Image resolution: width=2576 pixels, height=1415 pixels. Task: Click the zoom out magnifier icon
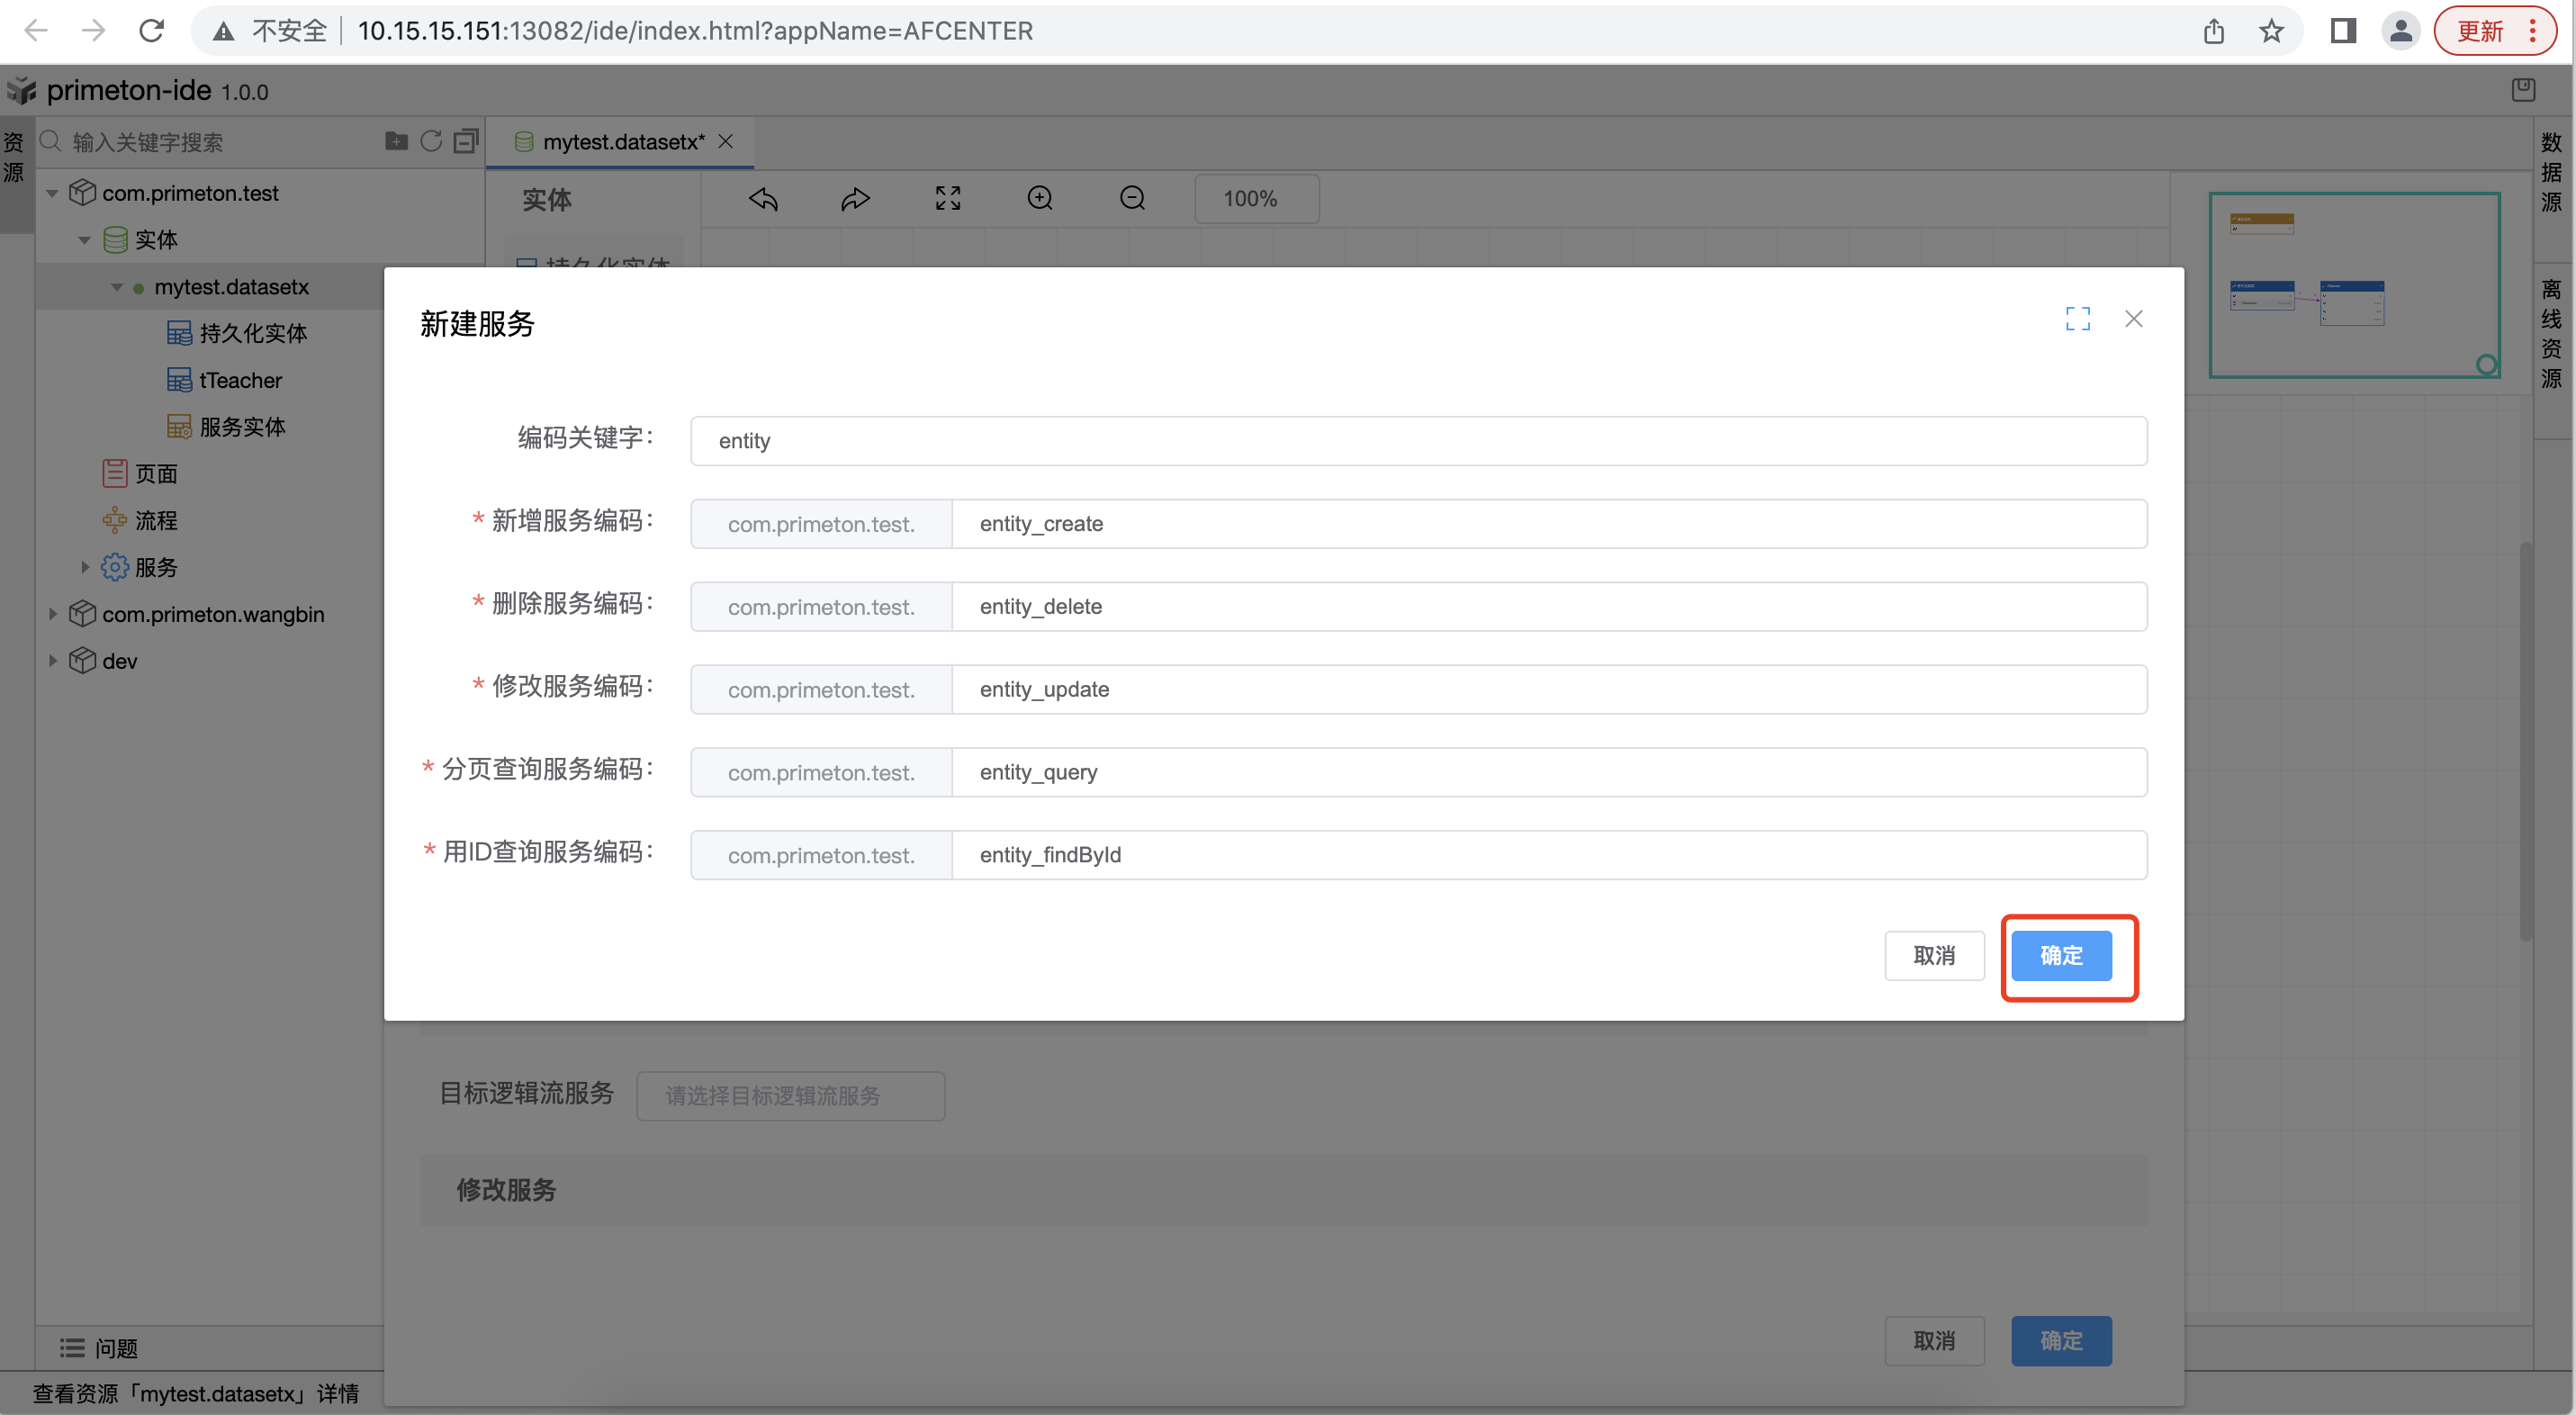click(x=1132, y=198)
